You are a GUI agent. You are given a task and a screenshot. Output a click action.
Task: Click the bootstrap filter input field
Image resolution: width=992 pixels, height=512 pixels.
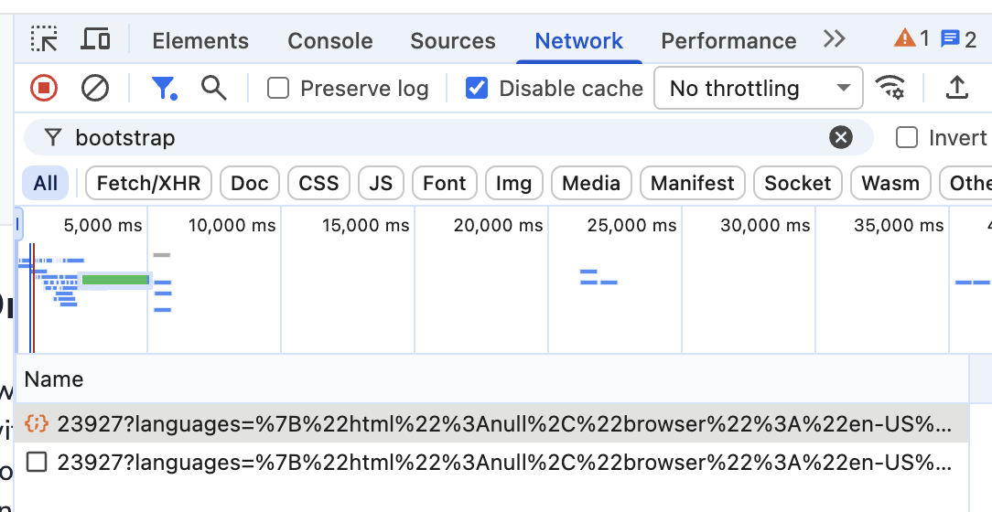[x=439, y=138]
